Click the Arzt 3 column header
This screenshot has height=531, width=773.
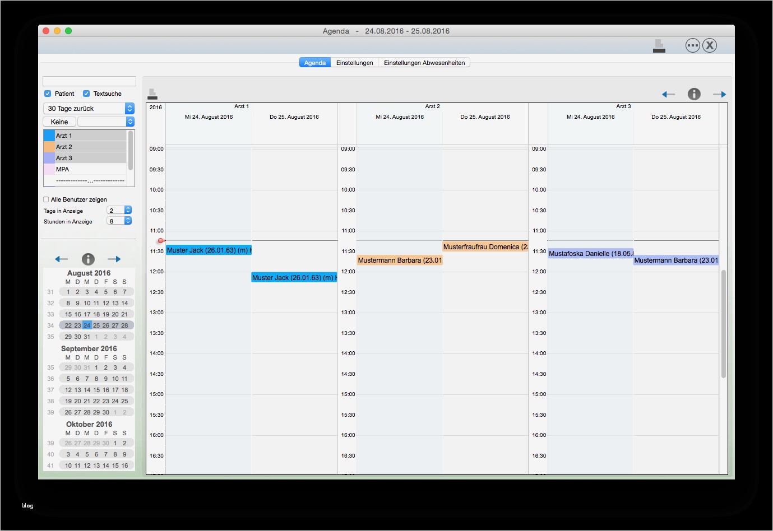coord(623,106)
